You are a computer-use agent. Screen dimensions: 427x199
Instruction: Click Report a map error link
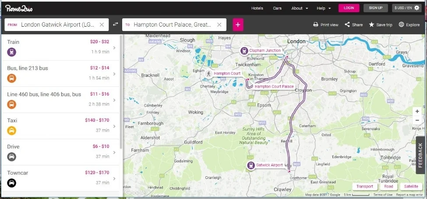coord(409,195)
